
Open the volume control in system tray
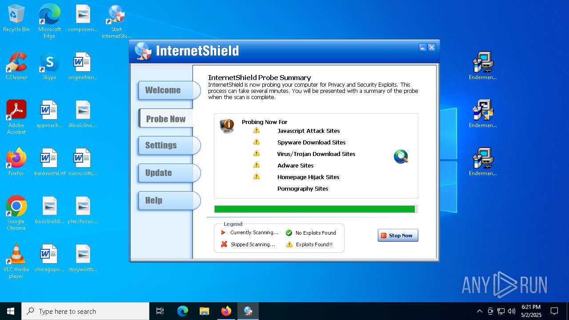[x=512, y=311]
